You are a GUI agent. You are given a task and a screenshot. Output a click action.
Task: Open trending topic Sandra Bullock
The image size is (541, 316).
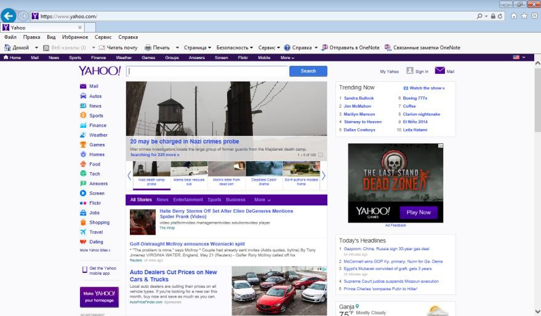pos(359,98)
